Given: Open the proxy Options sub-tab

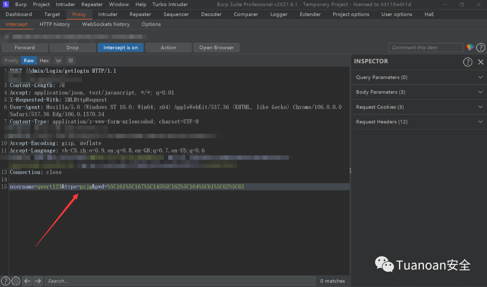Looking at the screenshot, I should (151, 24).
